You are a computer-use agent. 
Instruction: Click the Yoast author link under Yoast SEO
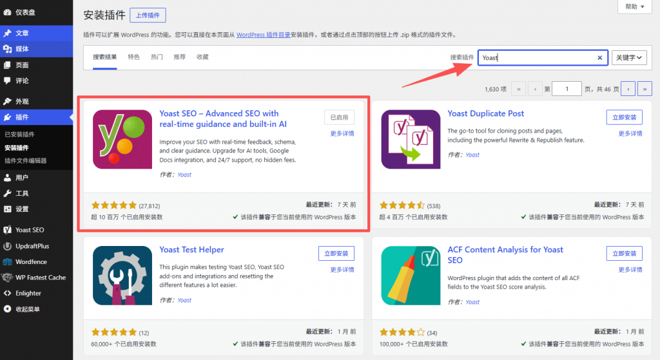(x=184, y=175)
